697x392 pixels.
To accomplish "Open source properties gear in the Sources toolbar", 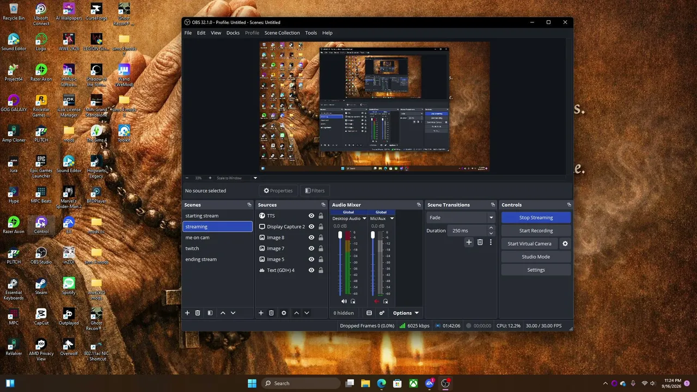I will tap(284, 313).
